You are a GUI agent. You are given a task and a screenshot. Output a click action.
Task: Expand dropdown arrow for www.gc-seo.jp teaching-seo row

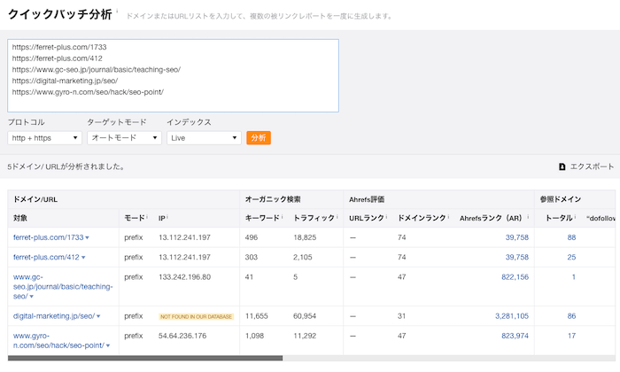(x=32, y=297)
